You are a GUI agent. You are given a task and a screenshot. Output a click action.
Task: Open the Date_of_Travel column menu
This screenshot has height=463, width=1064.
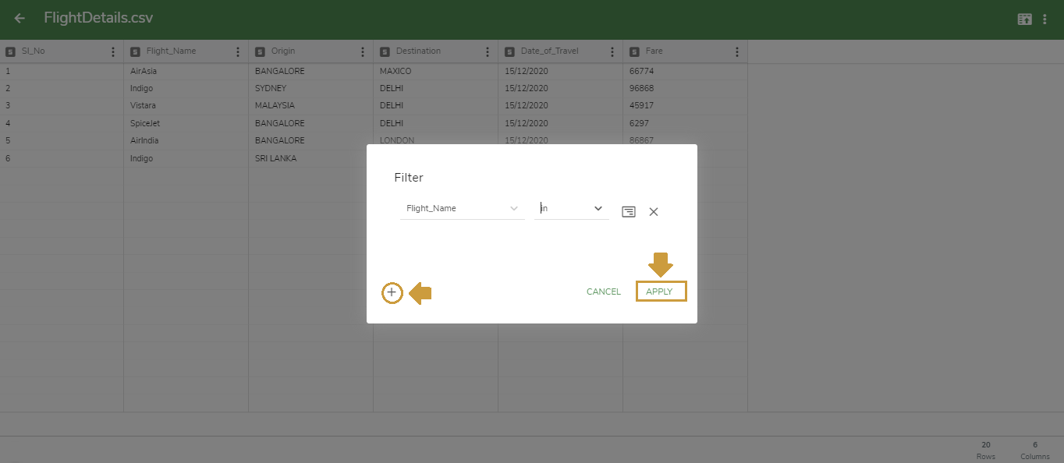[612, 51]
